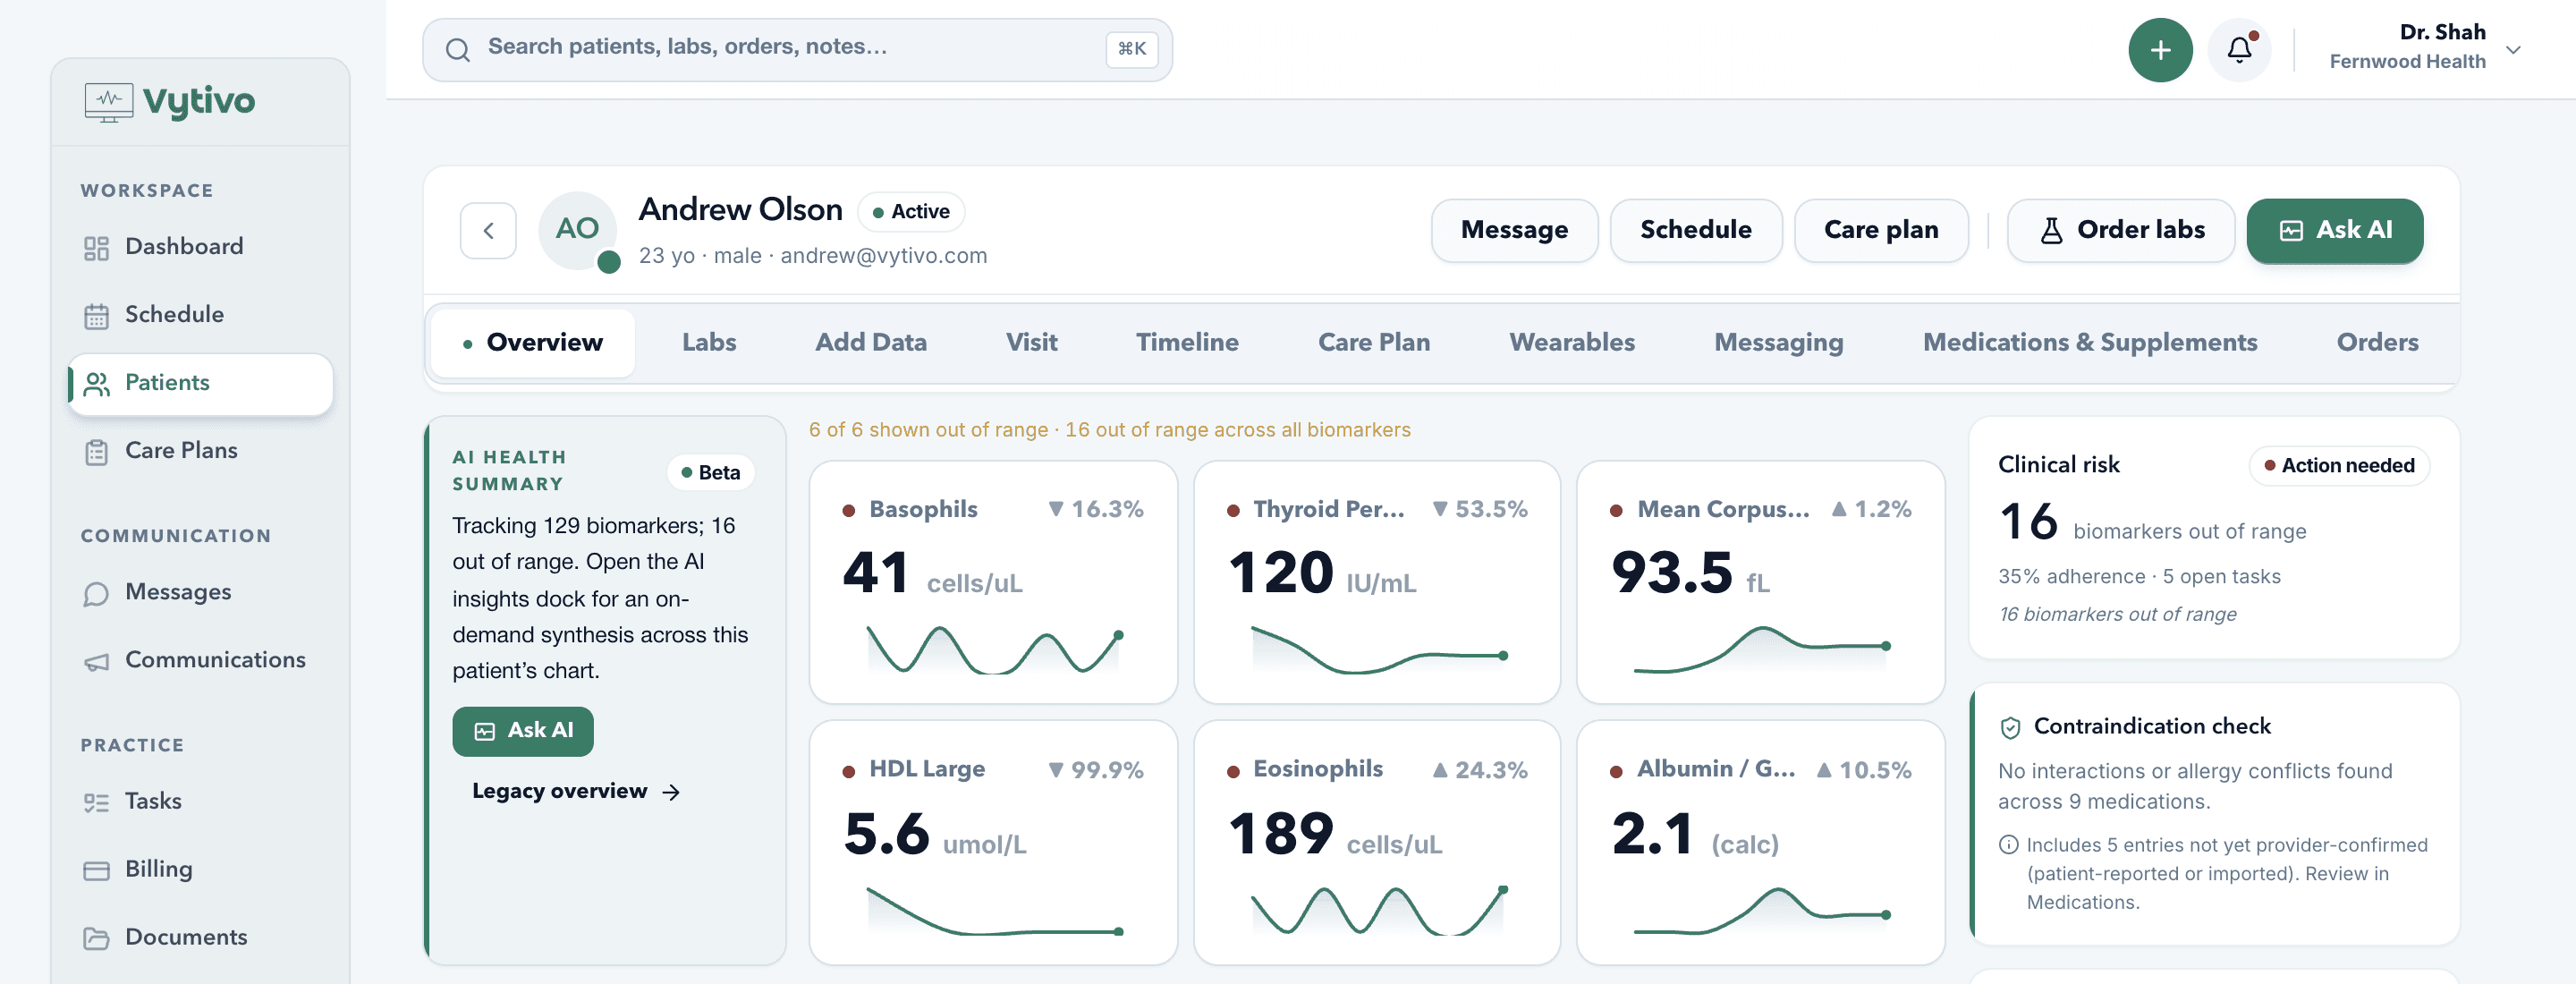Viewport: 2576px width, 984px height.
Task: Open the Care Plan tab
Action: 1374,343
